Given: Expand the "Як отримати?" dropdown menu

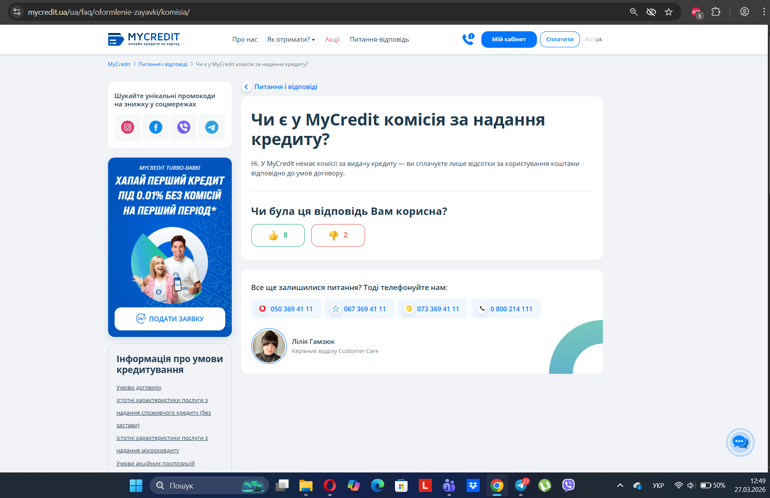Looking at the screenshot, I should [291, 40].
